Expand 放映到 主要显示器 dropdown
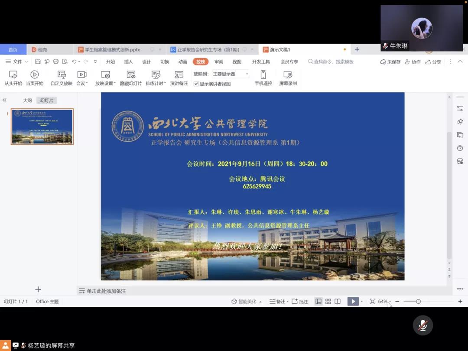Screen dimensions: 468x351 [x=247, y=74]
